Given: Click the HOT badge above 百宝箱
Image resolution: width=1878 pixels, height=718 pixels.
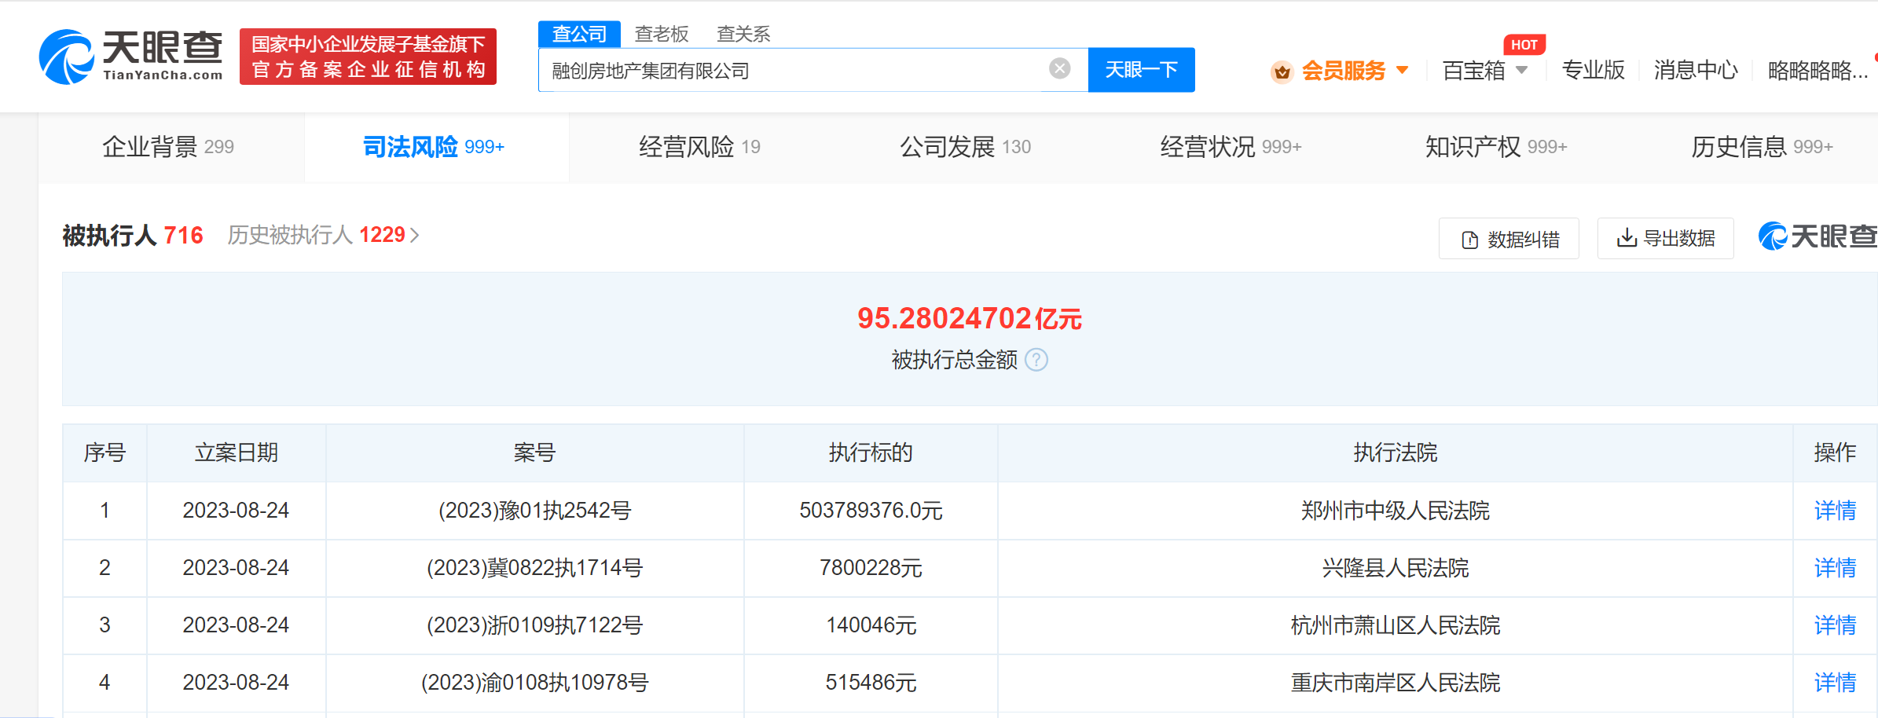Looking at the screenshot, I should [x=1524, y=45].
